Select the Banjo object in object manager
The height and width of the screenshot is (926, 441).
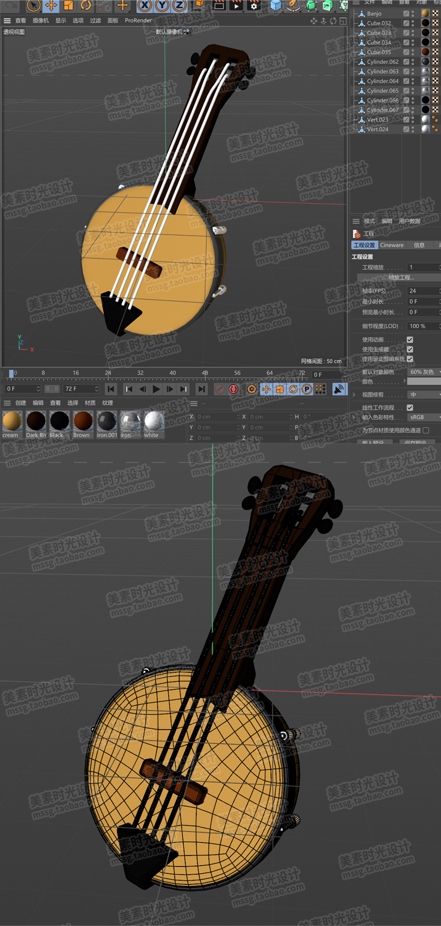point(374,14)
